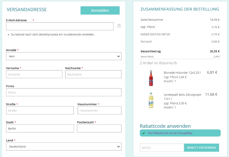Select the Stadt field containing Berlin
The image size is (229, 157).
pyautogui.click(x=40, y=129)
